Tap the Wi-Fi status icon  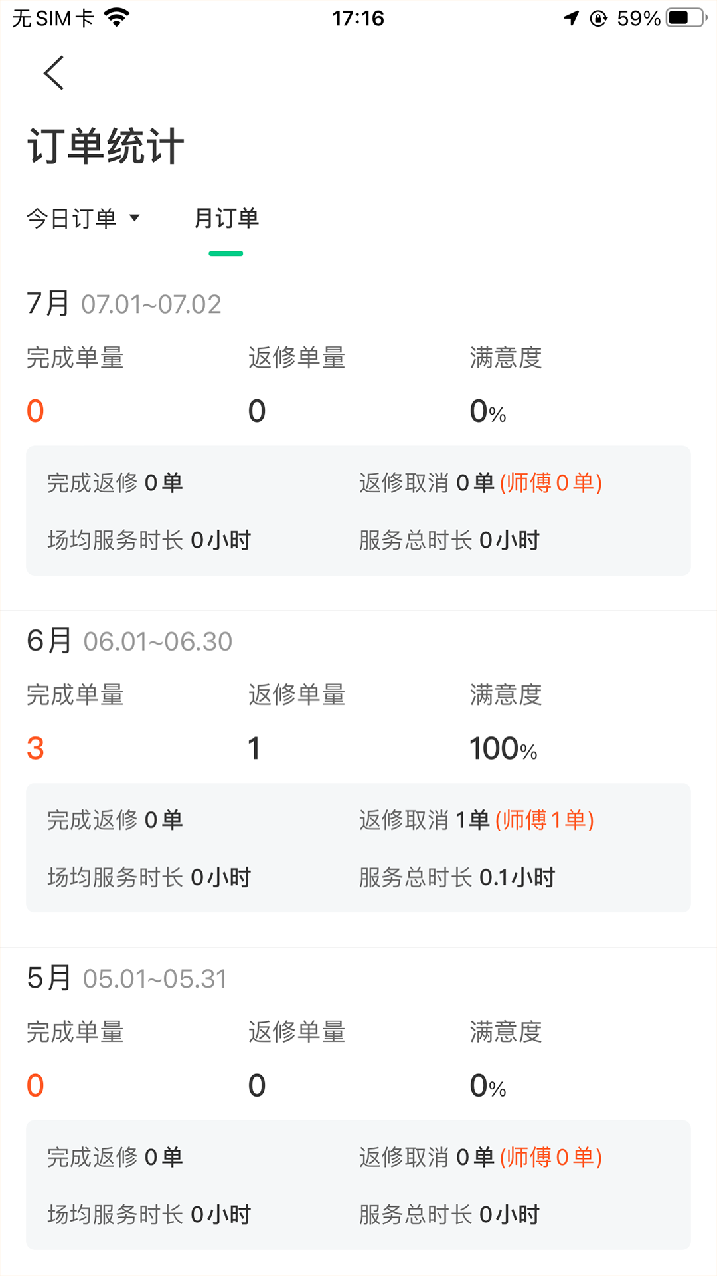117,18
